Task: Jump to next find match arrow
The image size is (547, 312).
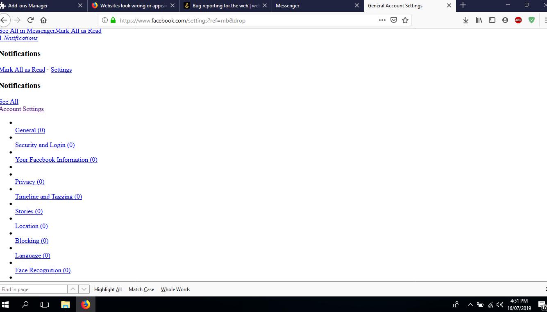Action: [84, 289]
